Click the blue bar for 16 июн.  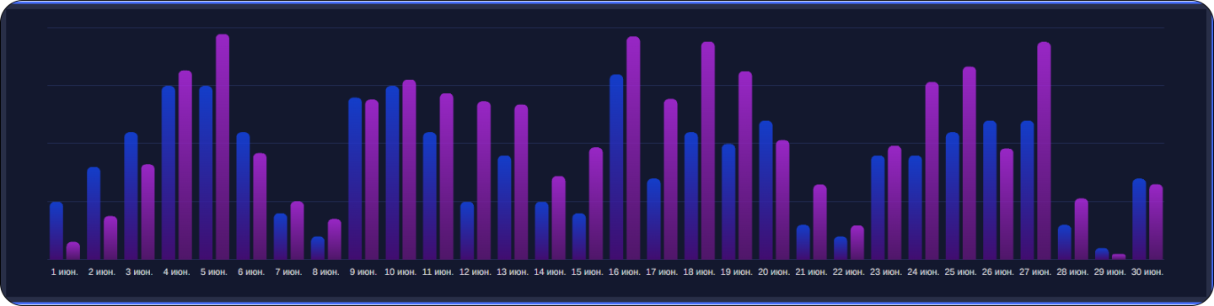tap(616, 166)
